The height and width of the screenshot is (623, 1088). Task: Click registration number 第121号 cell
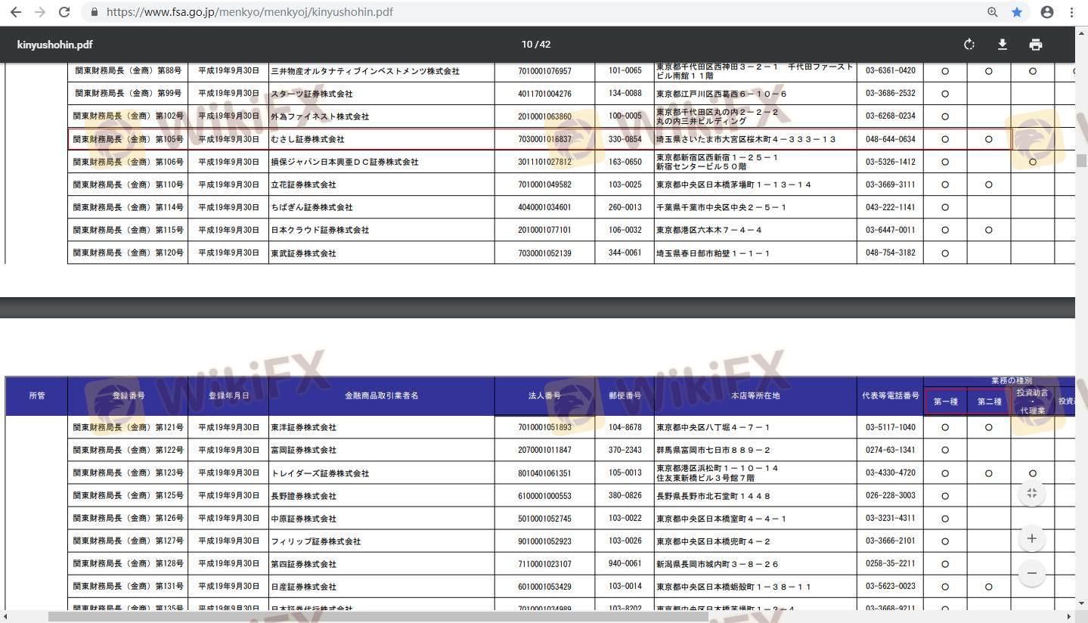point(128,427)
